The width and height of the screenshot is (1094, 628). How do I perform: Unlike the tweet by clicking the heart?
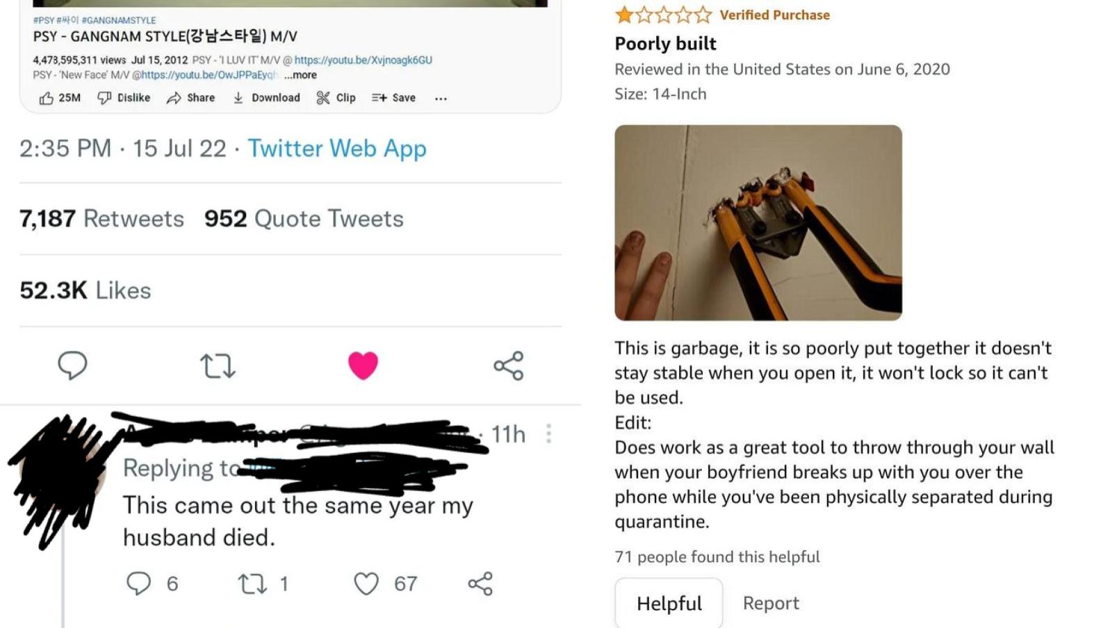click(364, 365)
